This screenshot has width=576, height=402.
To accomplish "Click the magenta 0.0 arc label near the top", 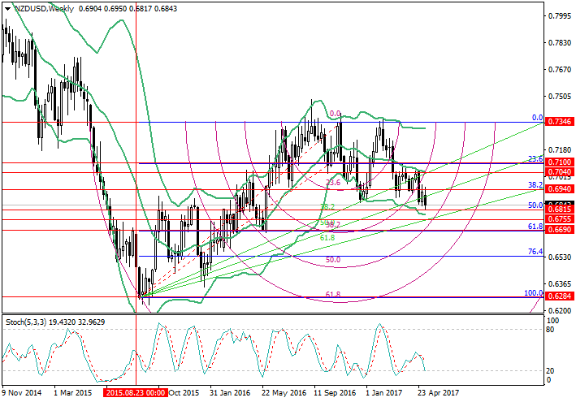I will (336, 114).
